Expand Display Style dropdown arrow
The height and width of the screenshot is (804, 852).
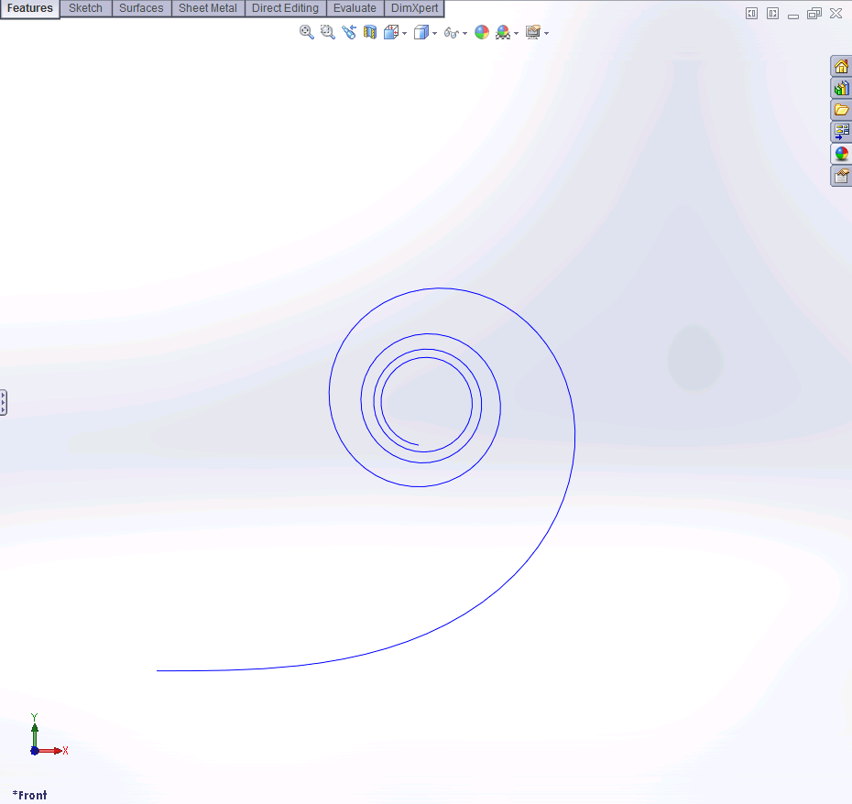point(434,34)
